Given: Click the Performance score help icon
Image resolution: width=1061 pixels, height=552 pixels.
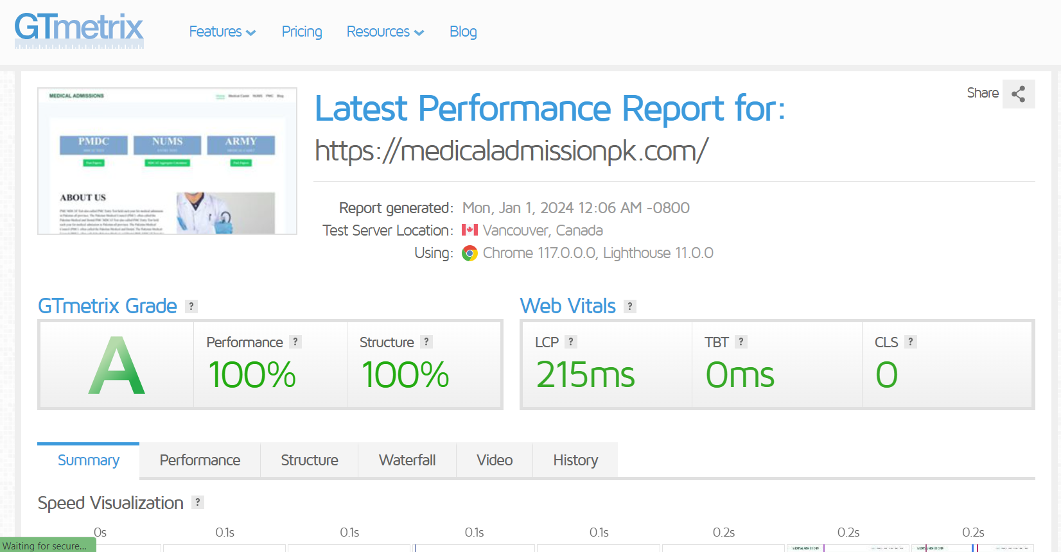Looking at the screenshot, I should pyautogui.click(x=295, y=342).
